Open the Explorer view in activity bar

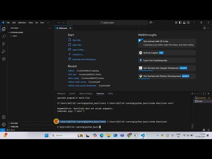(4, 29)
